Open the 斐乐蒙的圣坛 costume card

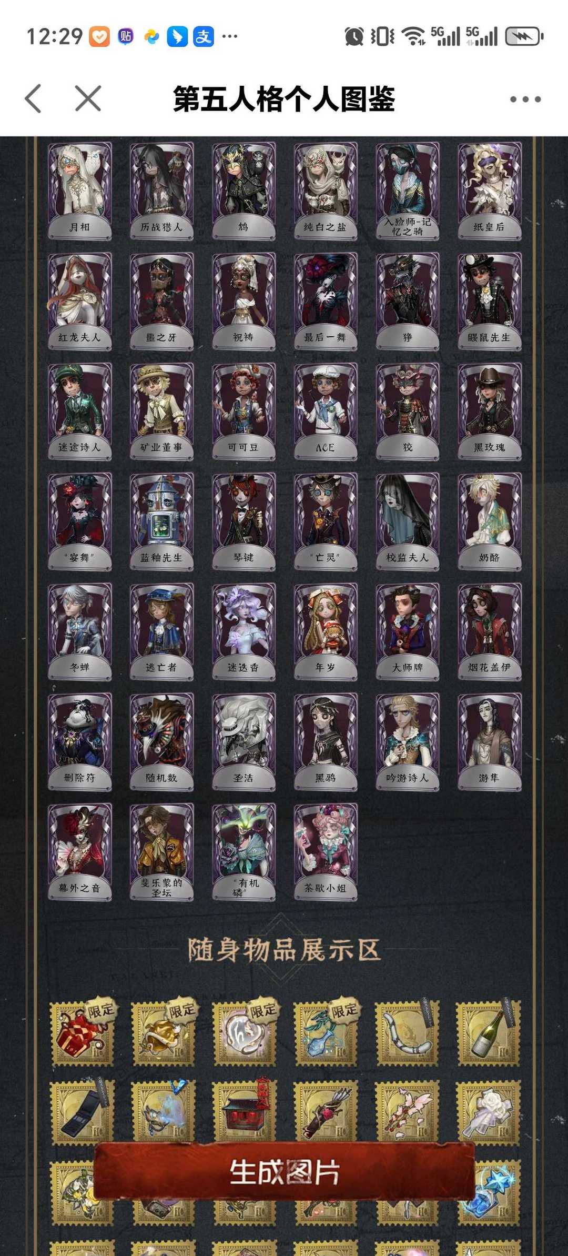[162, 852]
